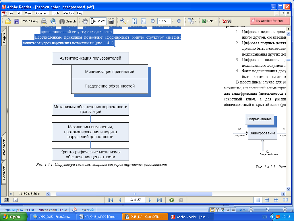This screenshot has height=221, width=294.
Task: Click horizontal scrollbar right arrow
Action: 283,194
